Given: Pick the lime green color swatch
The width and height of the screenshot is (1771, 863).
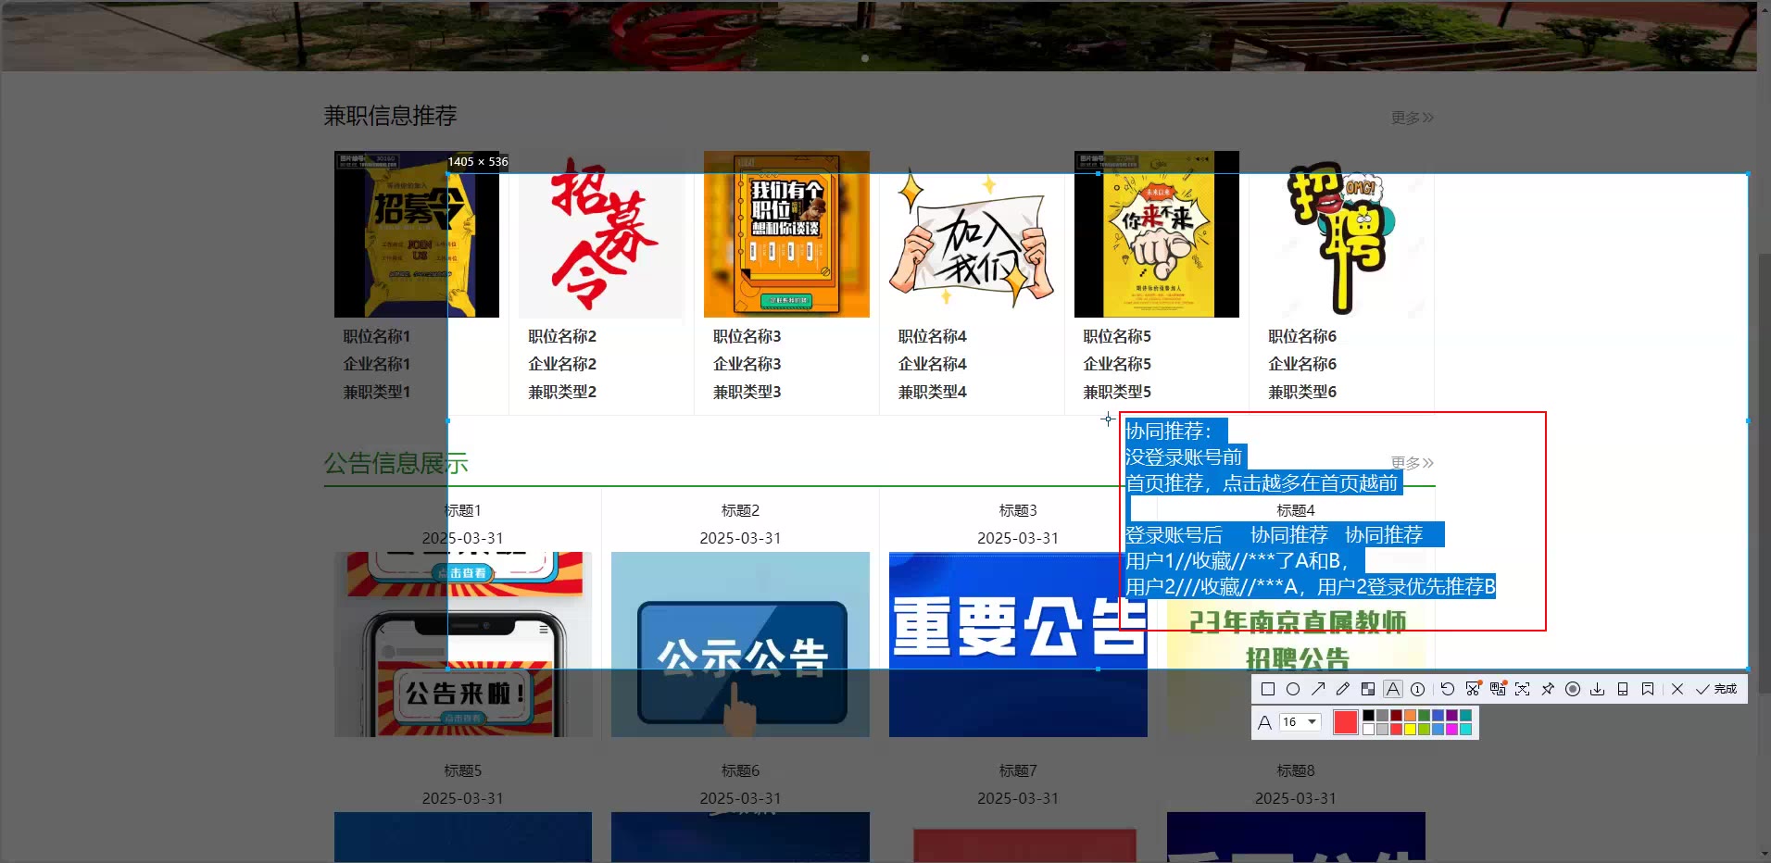Looking at the screenshot, I should point(1424,730).
